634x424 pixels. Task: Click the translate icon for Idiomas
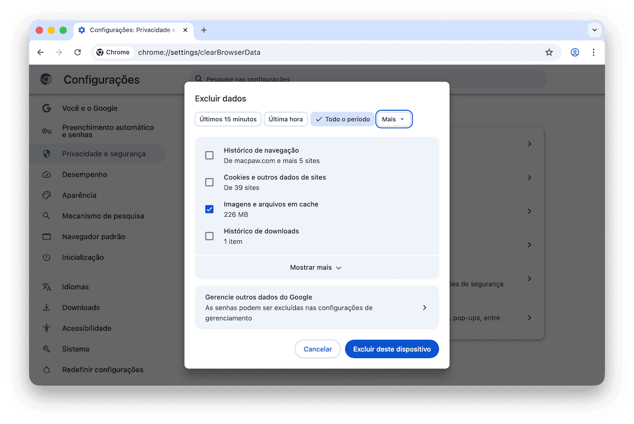point(46,287)
